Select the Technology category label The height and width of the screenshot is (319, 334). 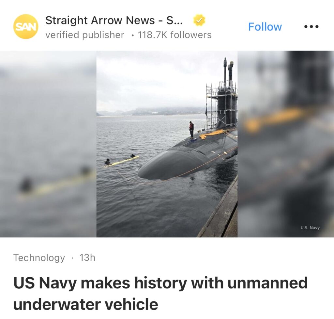[x=39, y=258]
